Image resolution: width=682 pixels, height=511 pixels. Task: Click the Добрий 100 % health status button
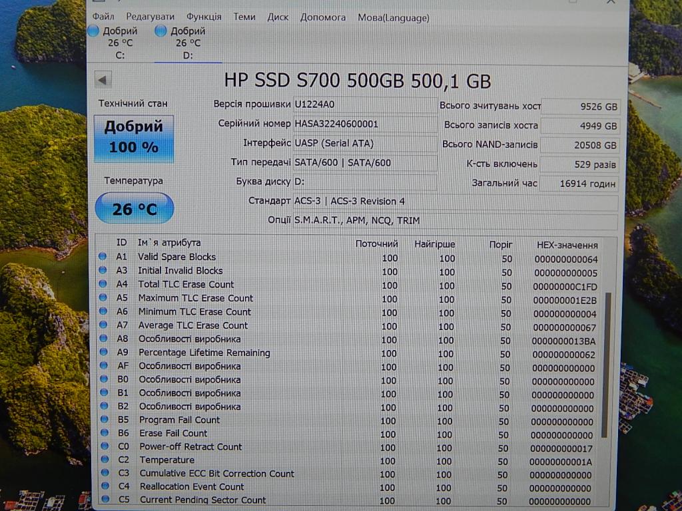pyautogui.click(x=134, y=138)
